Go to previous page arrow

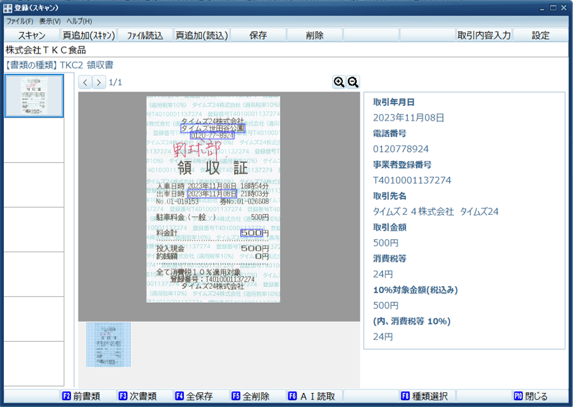(x=85, y=82)
